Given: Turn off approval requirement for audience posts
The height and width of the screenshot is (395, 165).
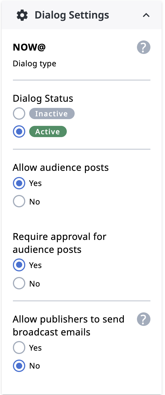Looking at the screenshot, I should 19,283.
